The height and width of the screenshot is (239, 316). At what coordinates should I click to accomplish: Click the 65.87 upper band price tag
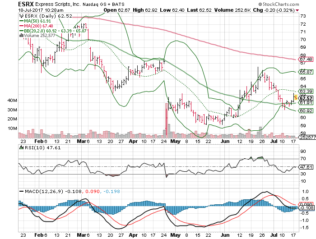point(306,72)
